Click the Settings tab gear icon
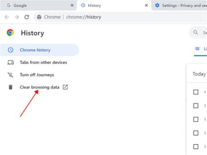 157,5
